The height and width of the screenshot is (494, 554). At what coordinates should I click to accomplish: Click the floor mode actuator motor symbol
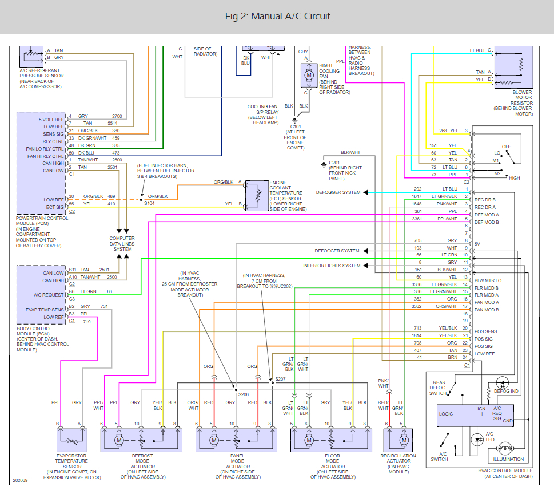click(x=309, y=441)
